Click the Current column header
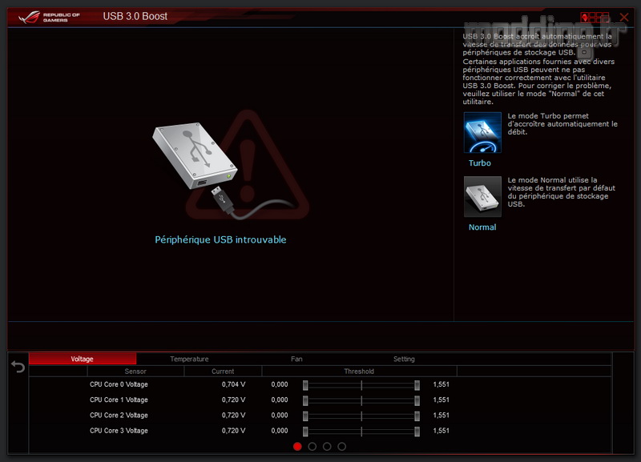This screenshot has width=641, height=462. tap(223, 372)
